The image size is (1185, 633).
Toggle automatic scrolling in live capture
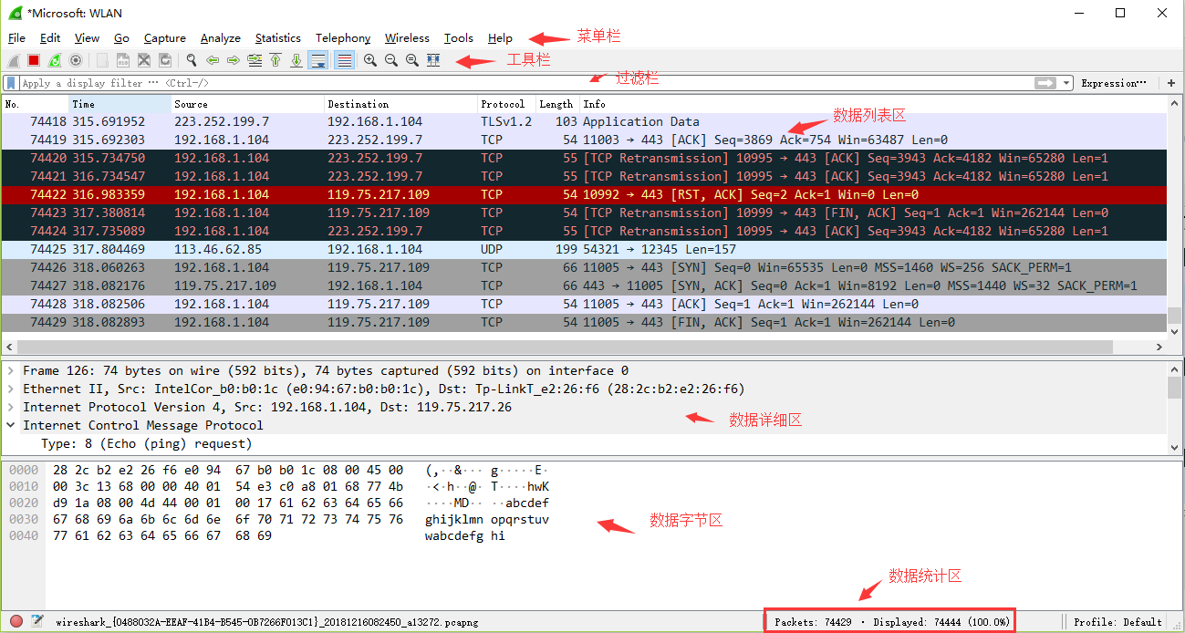pyautogui.click(x=319, y=60)
